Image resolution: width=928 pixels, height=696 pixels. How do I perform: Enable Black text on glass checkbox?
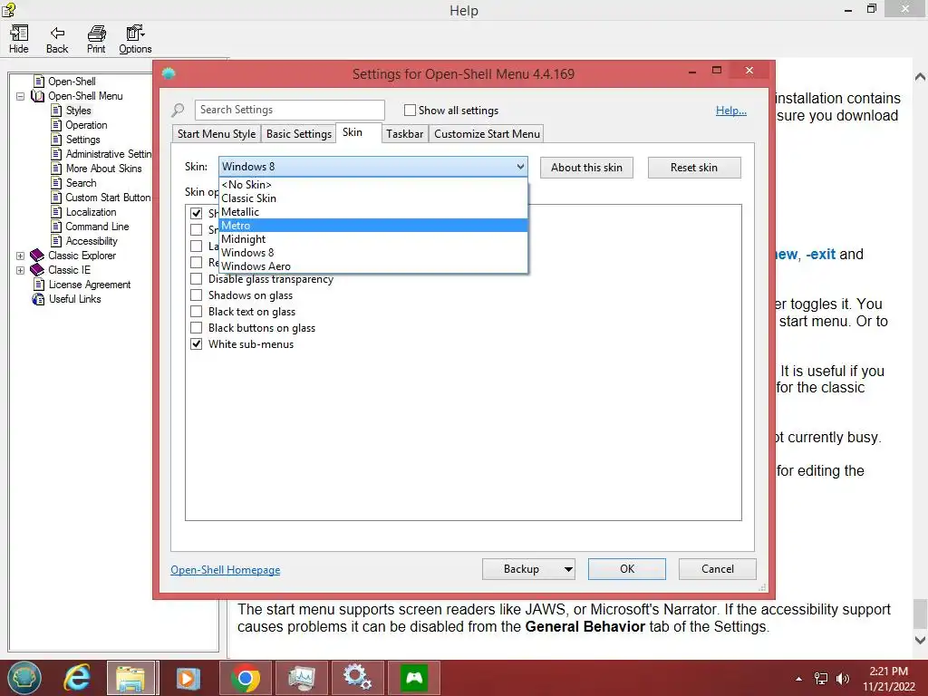(x=197, y=312)
